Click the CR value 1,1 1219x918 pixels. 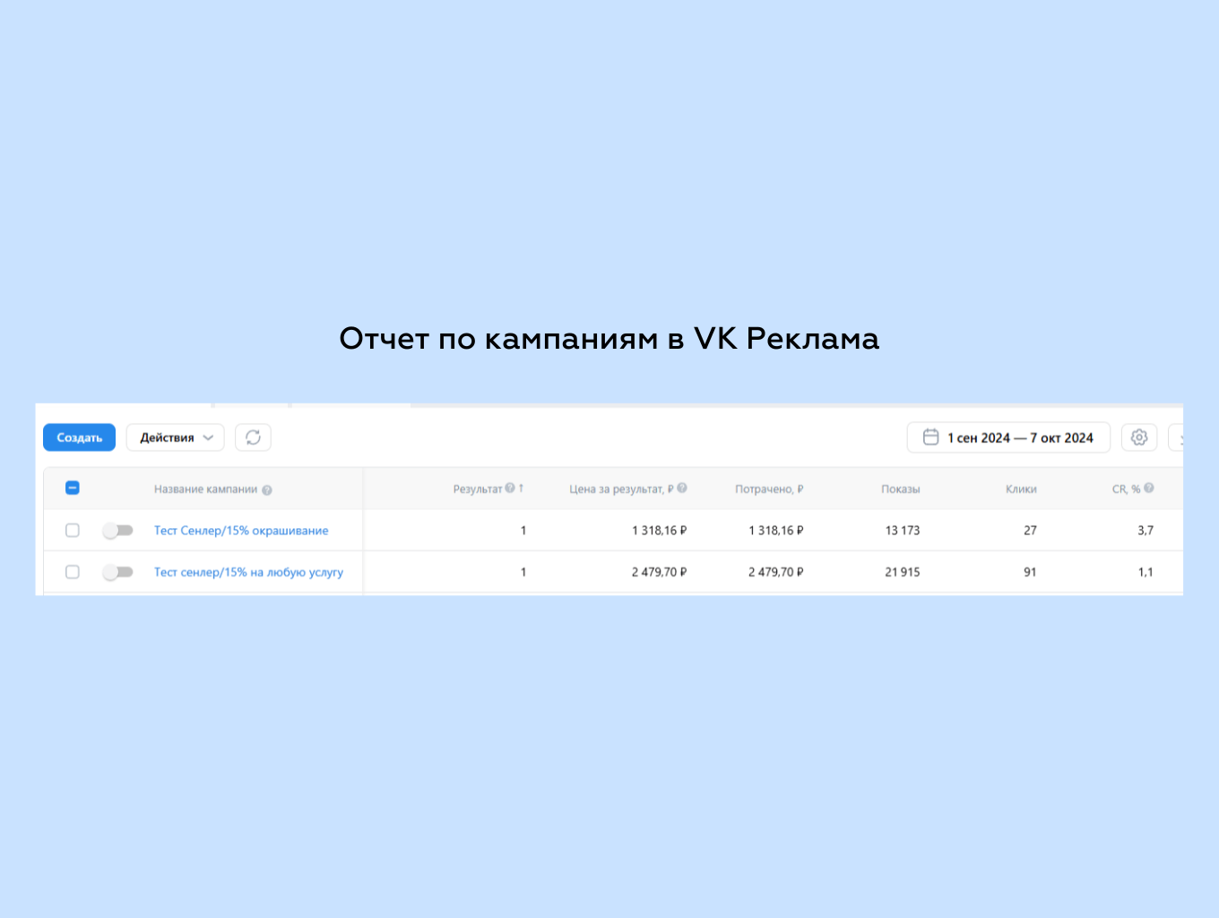(1146, 572)
